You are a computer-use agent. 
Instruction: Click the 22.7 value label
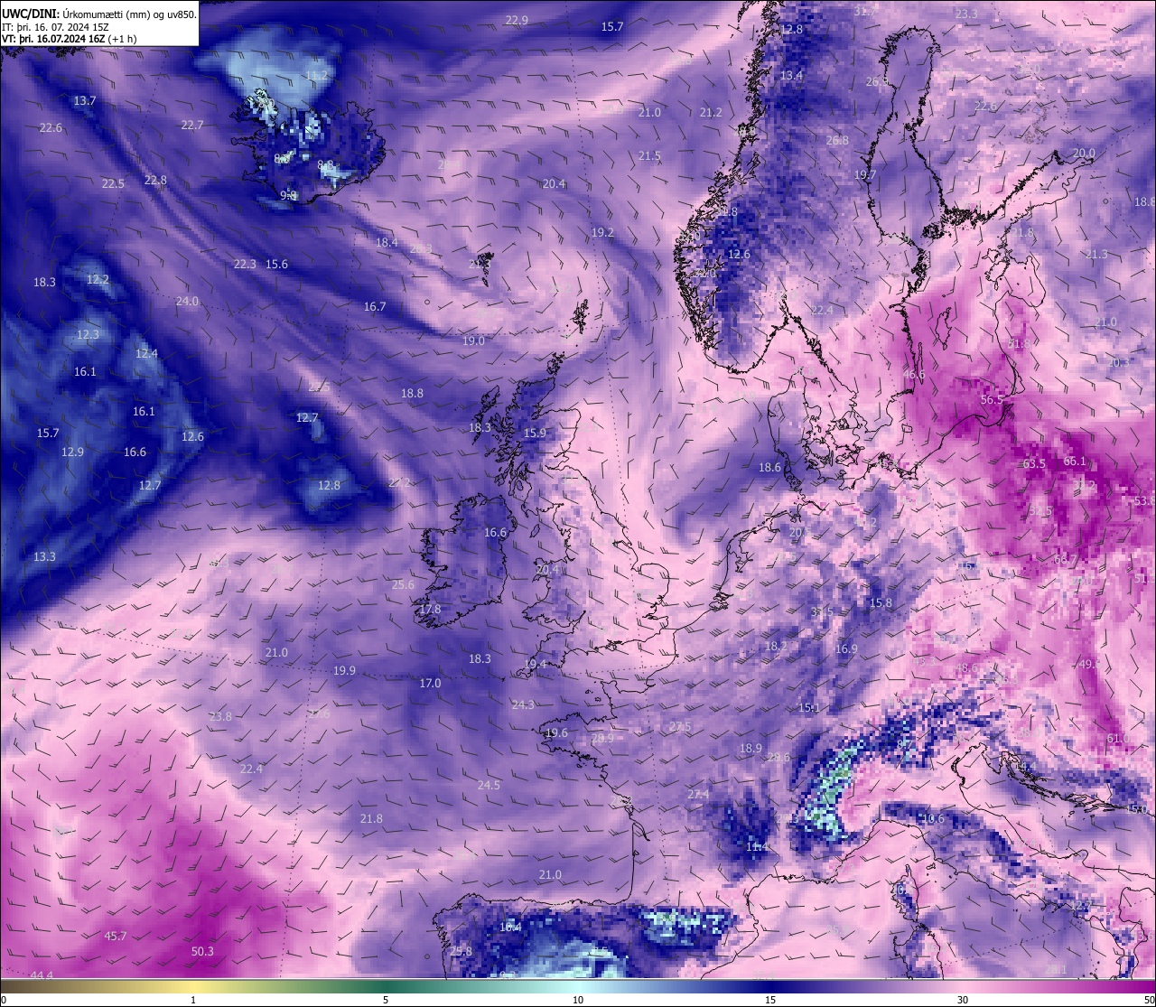pos(192,125)
